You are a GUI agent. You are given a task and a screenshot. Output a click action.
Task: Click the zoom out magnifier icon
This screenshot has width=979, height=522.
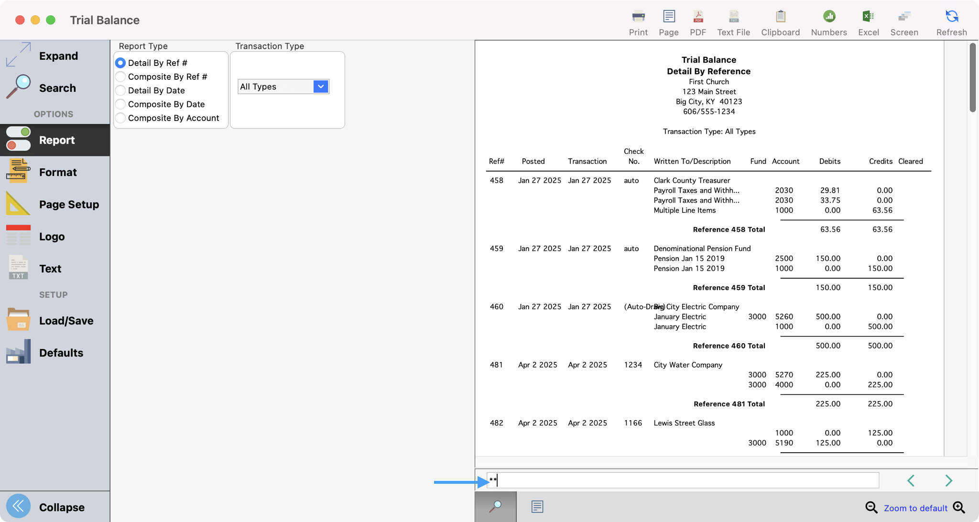pyautogui.click(x=871, y=508)
